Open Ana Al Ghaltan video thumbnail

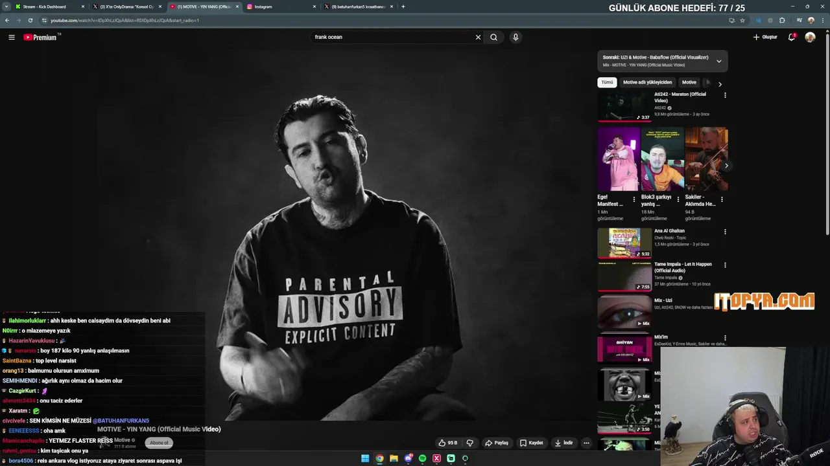point(624,243)
